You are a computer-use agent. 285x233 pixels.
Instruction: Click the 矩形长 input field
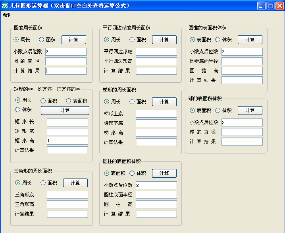click(x=67, y=122)
